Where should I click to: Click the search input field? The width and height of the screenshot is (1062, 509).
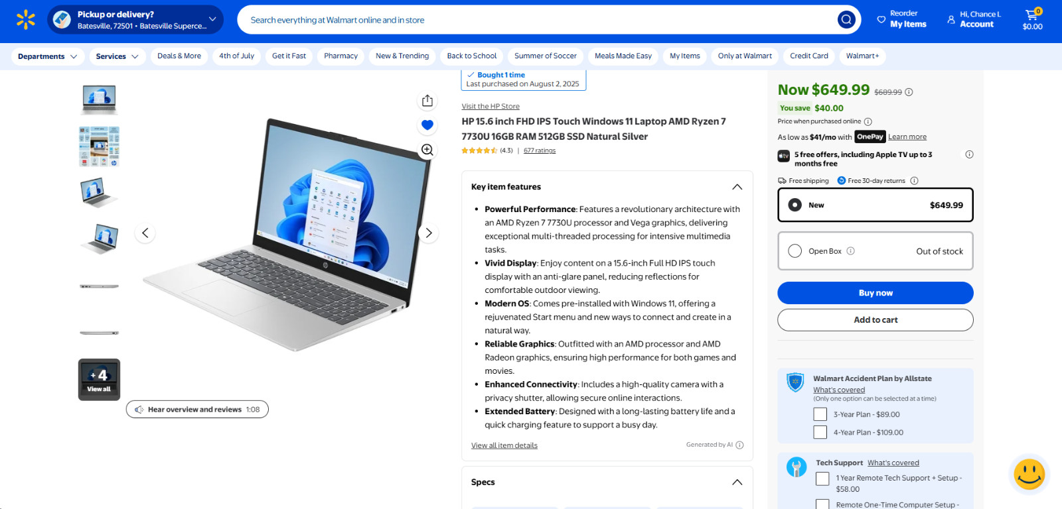pyautogui.click(x=538, y=20)
